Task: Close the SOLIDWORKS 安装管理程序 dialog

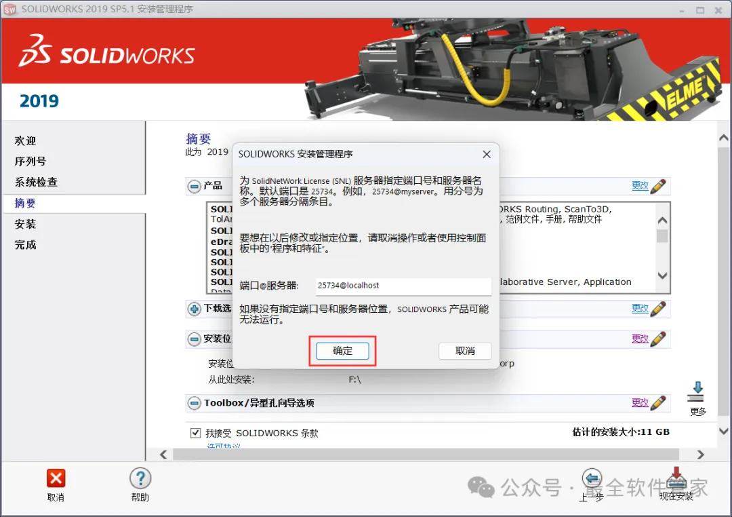Action: pyautogui.click(x=487, y=154)
